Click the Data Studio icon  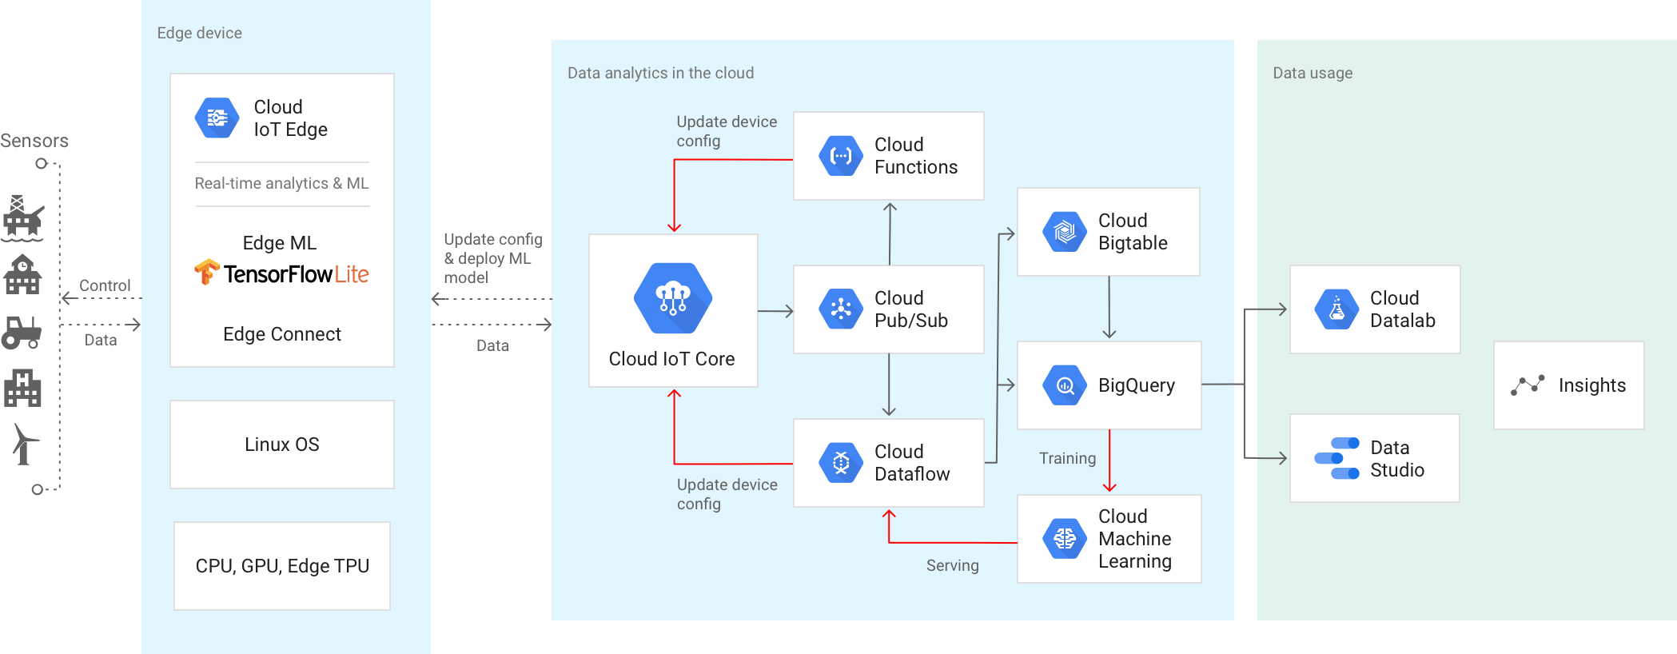pos(1336,458)
